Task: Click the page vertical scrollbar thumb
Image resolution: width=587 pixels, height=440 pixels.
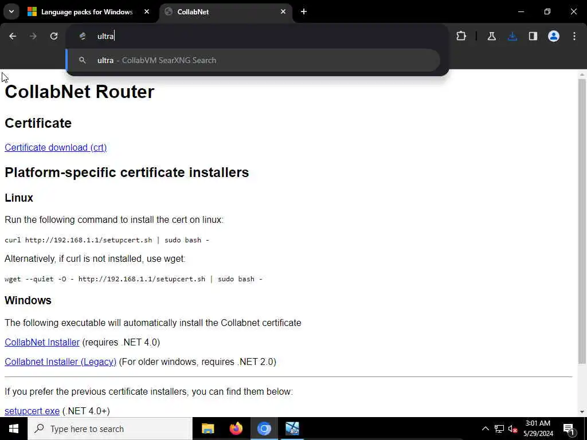Action: coord(582,221)
